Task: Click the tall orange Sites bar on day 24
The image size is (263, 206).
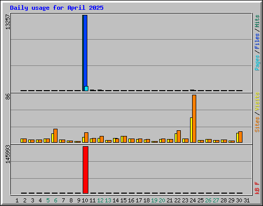Action: pos(194,118)
